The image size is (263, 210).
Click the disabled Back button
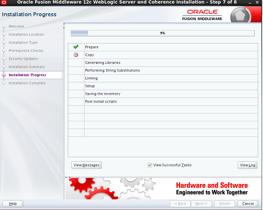[180, 204]
